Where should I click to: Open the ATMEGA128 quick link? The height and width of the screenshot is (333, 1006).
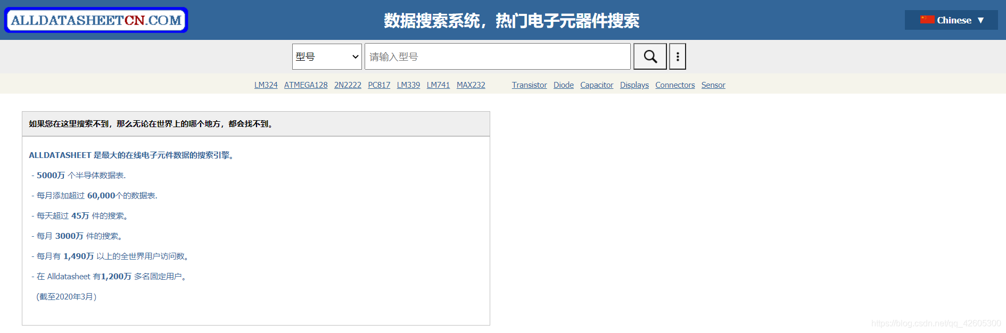point(306,85)
